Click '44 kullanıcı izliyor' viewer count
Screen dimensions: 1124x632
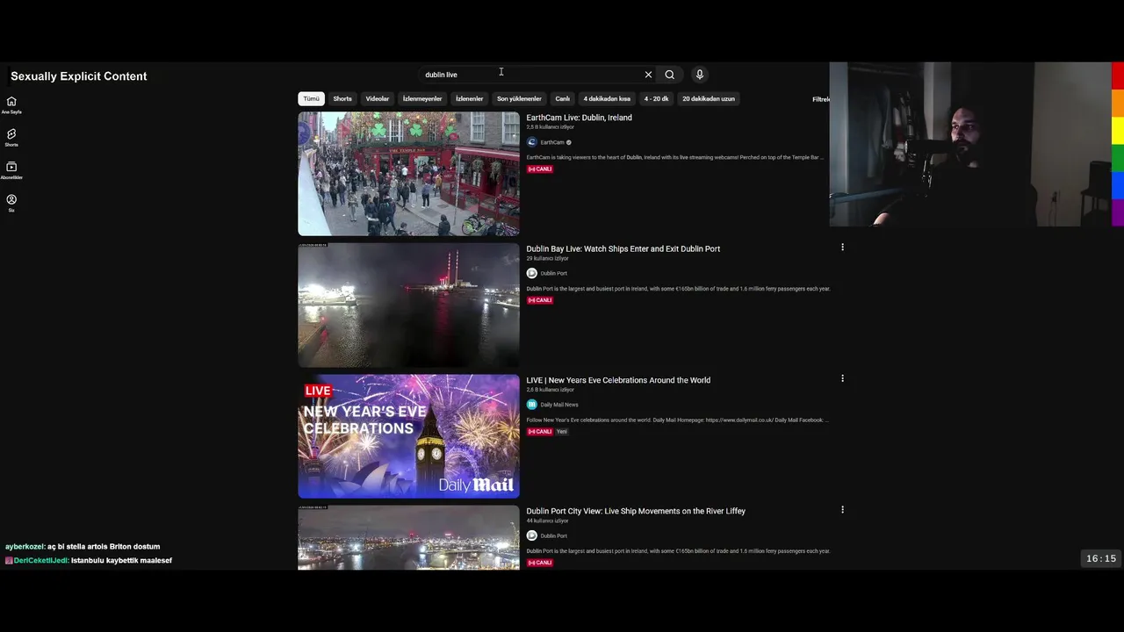coord(547,521)
